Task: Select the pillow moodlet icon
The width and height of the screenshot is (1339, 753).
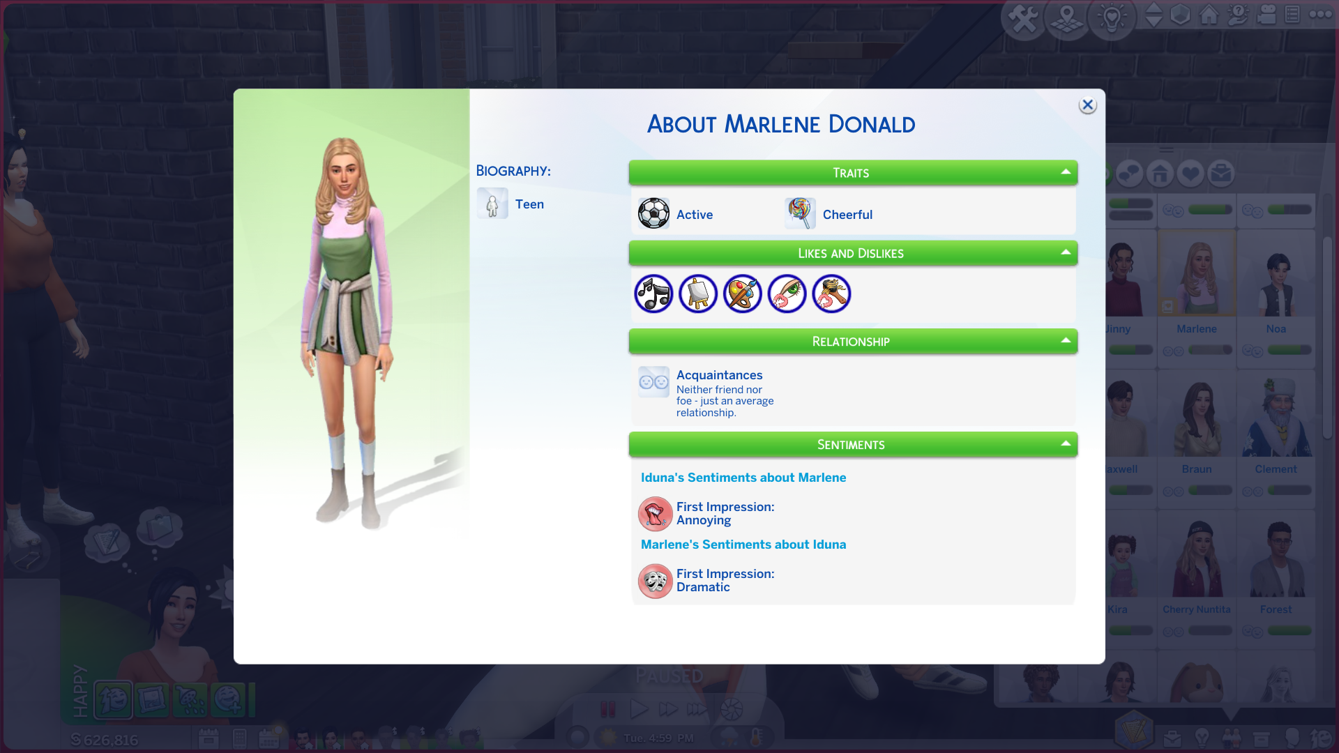Action: point(151,699)
